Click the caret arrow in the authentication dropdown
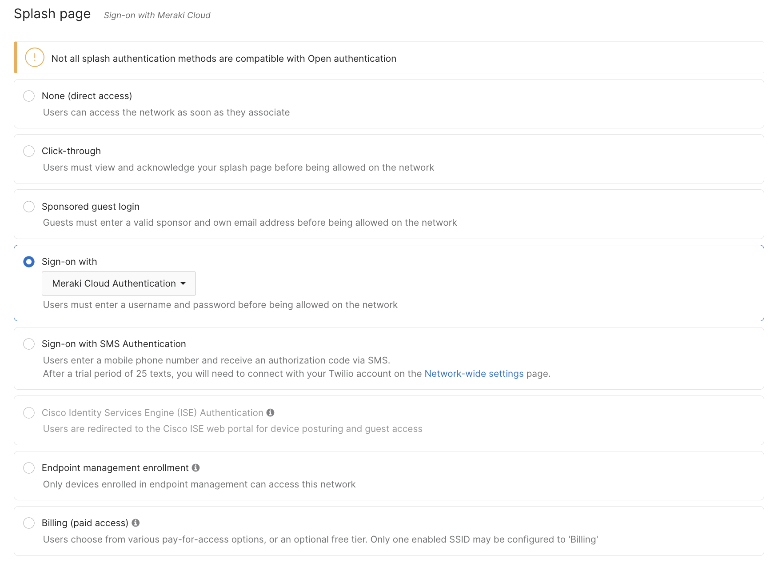Screen dimensions: 782x567 tap(183, 283)
